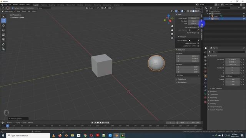Screen dimensions: 246x138
Task: Select the Transform tool
Action: click(x=3, y=39)
